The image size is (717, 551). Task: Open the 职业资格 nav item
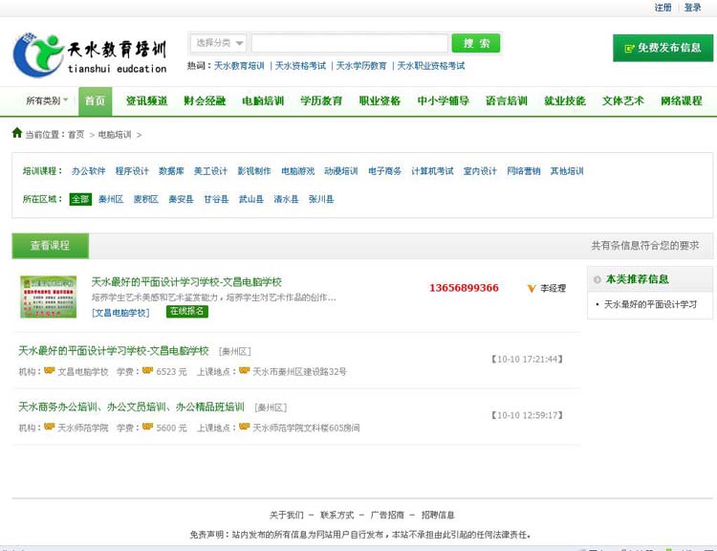(x=380, y=101)
